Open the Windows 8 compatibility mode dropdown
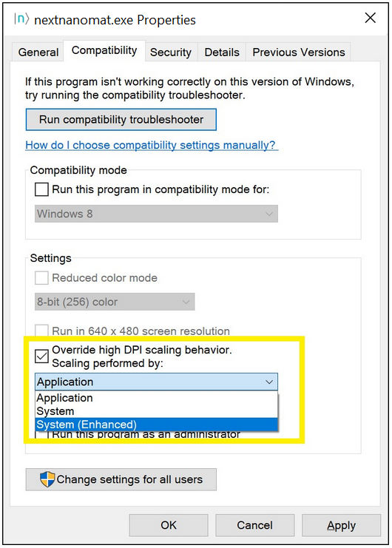 click(x=156, y=214)
